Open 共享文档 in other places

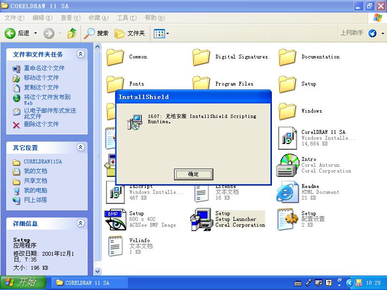click(x=35, y=180)
